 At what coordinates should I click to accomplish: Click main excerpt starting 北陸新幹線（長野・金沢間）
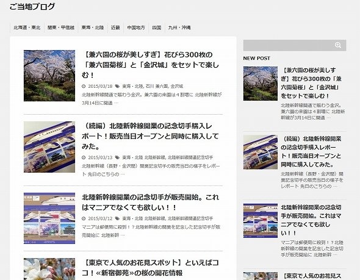[x=151, y=170]
